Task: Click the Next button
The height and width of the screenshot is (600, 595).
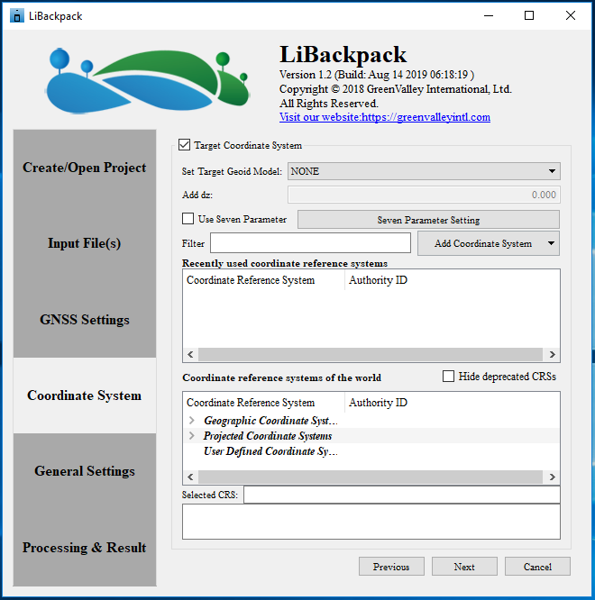Action: tap(464, 567)
